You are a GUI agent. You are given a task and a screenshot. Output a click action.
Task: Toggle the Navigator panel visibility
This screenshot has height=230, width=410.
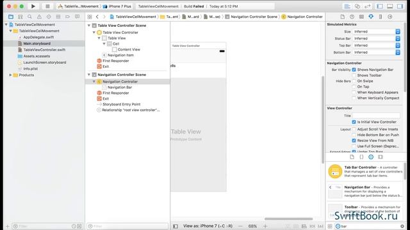click(x=380, y=6)
